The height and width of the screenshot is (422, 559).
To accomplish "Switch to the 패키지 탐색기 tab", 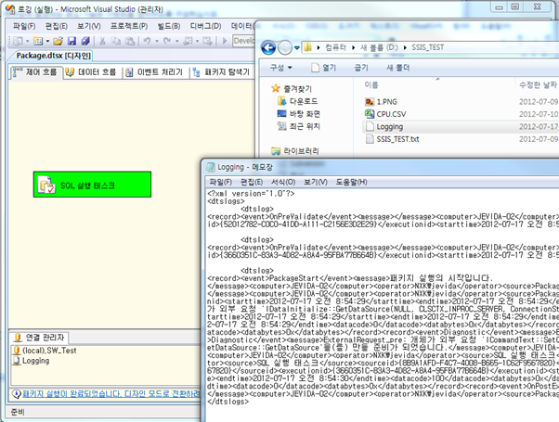I will 221,72.
